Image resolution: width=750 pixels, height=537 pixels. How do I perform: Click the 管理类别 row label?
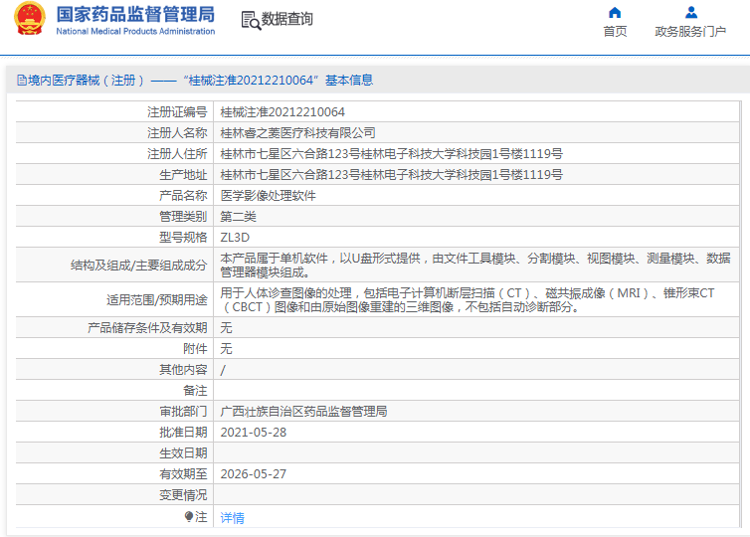183,217
